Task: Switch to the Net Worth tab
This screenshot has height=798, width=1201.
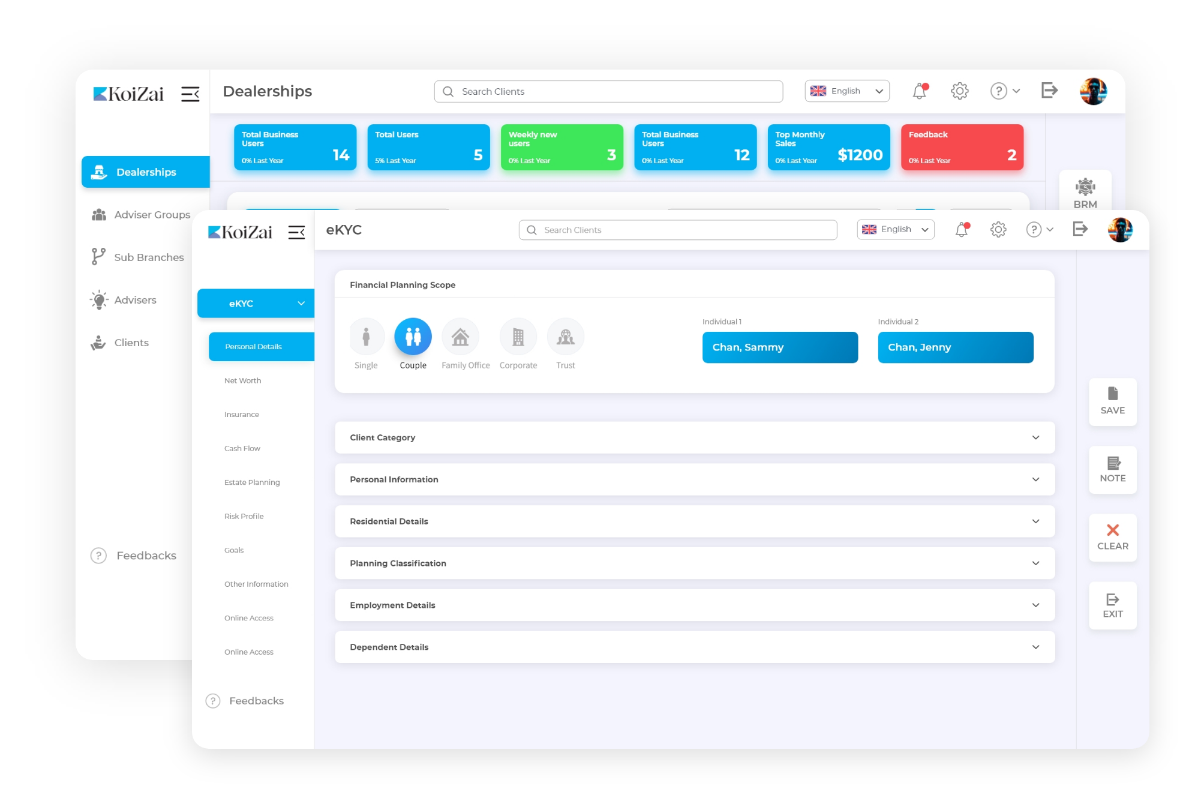Action: [242, 380]
